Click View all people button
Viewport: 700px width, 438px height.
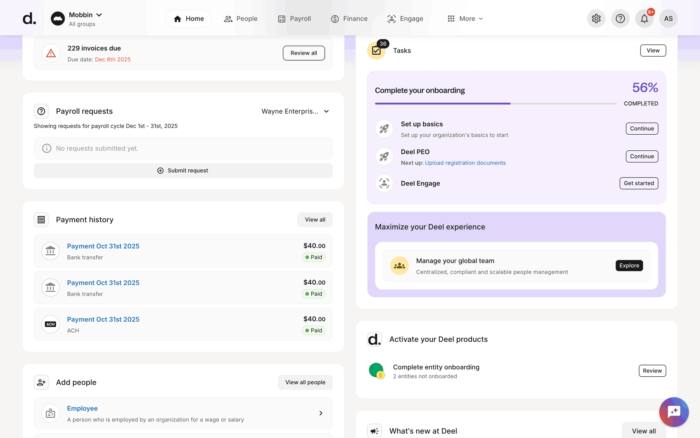[x=305, y=382]
